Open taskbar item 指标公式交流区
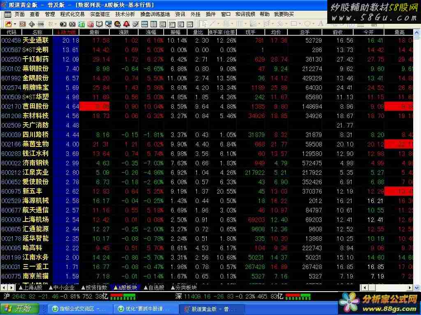The height and width of the screenshot is (315, 421). point(79,309)
